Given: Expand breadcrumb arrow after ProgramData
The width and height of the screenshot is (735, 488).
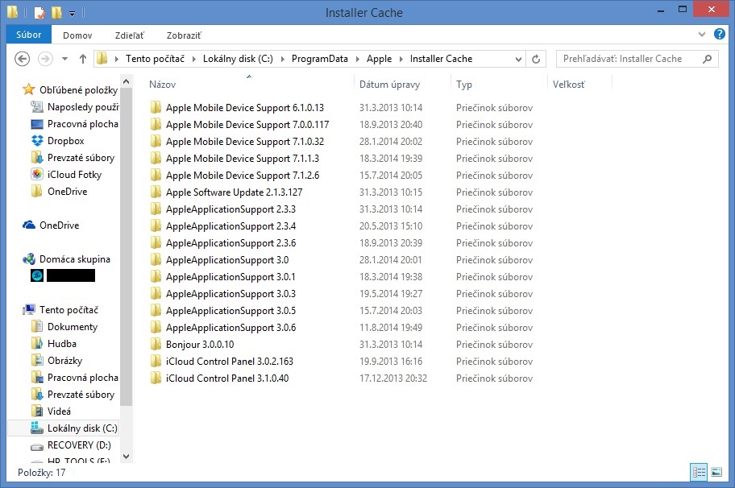Looking at the screenshot, I should click(x=358, y=59).
